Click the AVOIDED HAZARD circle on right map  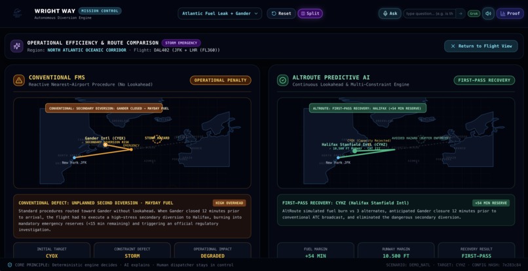point(421,139)
